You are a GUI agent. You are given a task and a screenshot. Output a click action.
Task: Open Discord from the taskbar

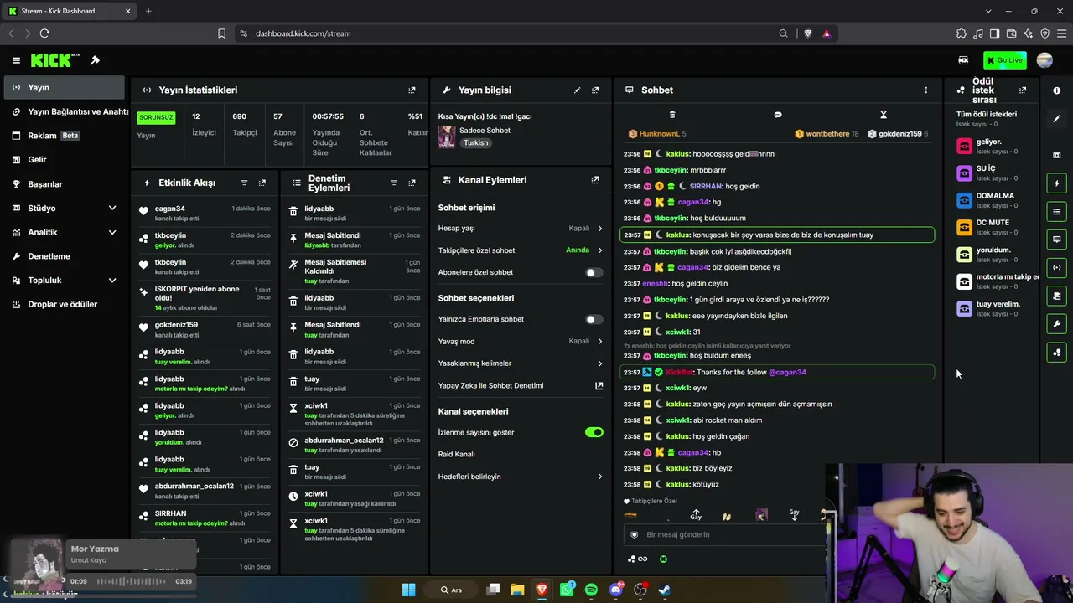click(x=616, y=590)
